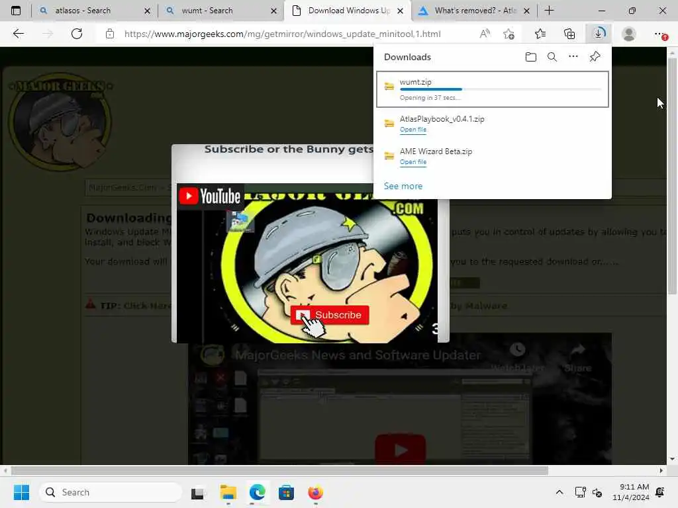Pin the Downloads panel
This screenshot has width=678, height=508.
click(595, 57)
